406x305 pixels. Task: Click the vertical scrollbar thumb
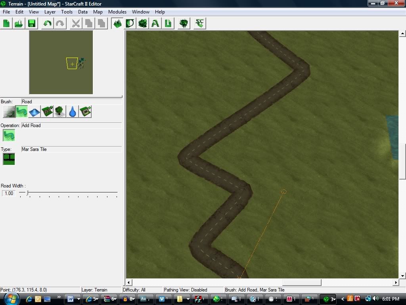(402, 162)
